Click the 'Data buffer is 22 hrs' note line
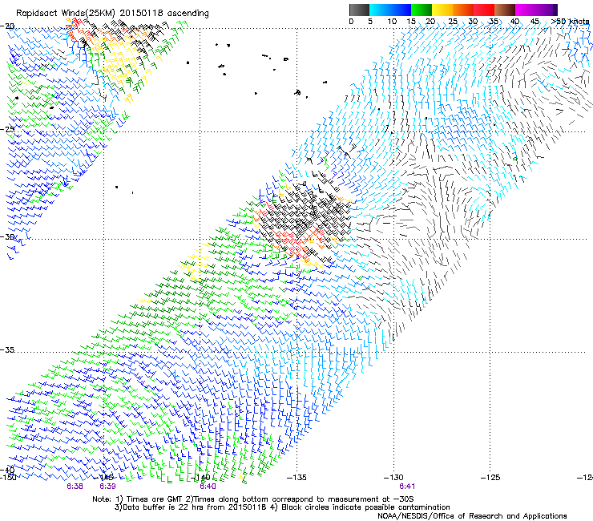Screen dimensions: 593x521 [282, 507]
